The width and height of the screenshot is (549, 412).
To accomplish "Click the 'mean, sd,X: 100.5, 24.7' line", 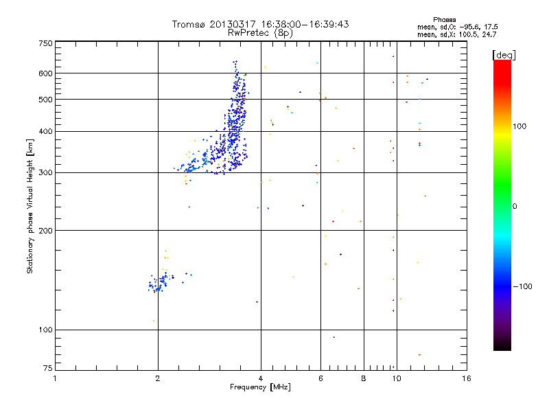I will pos(456,34).
